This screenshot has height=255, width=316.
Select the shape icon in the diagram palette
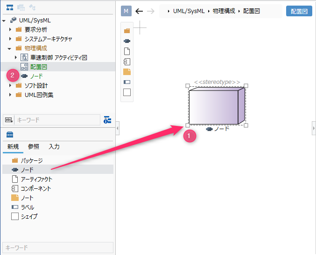tap(127, 92)
